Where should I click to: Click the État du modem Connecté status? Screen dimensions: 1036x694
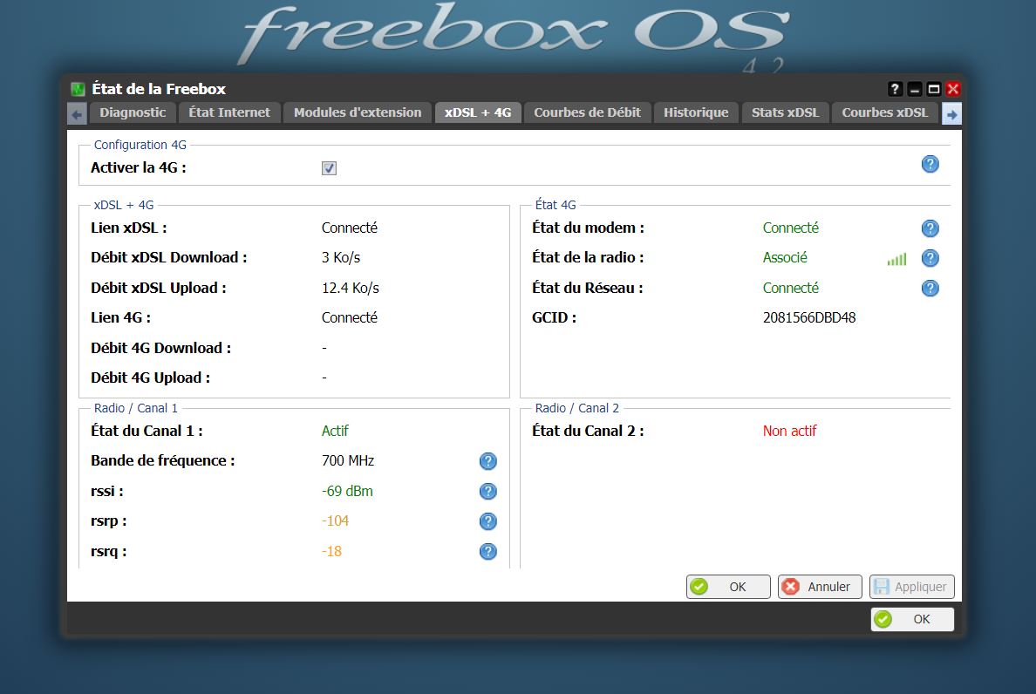pyautogui.click(x=790, y=228)
